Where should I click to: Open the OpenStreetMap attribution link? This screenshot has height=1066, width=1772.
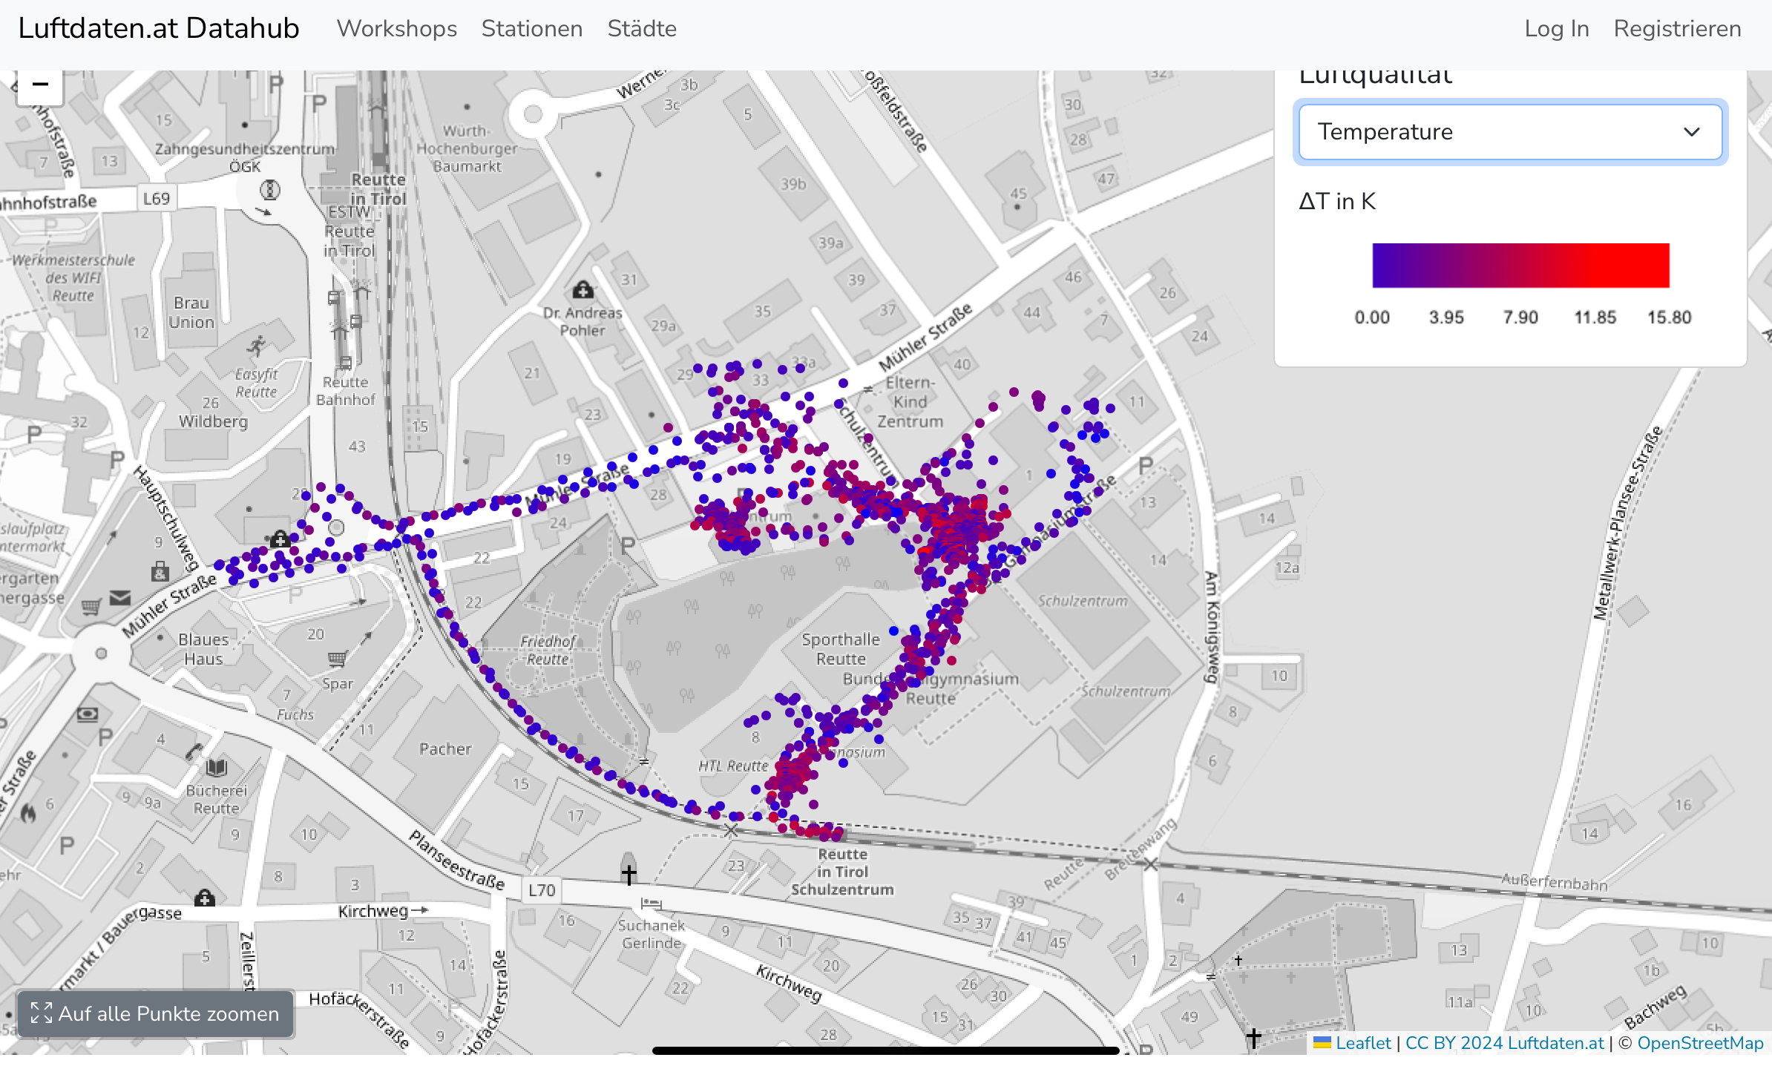pos(1699,1043)
